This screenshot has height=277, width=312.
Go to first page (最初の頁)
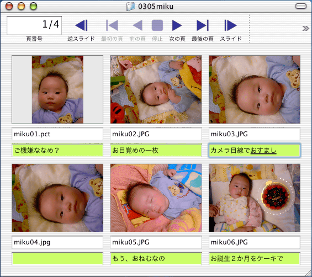pos(112,25)
